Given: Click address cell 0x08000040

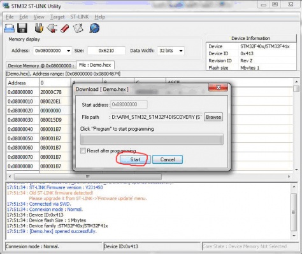Looking at the screenshot, I should coord(23,129).
